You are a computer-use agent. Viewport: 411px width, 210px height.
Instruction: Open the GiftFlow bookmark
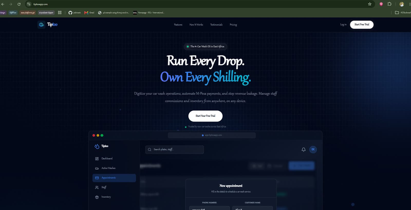[x=13, y=13]
